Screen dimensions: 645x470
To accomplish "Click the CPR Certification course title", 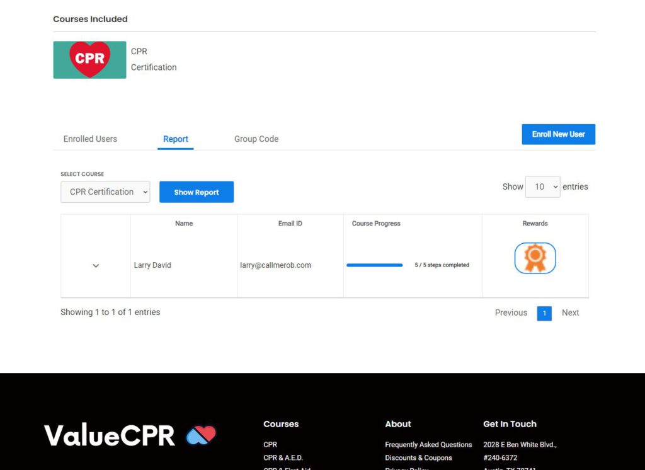I will (x=154, y=59).
